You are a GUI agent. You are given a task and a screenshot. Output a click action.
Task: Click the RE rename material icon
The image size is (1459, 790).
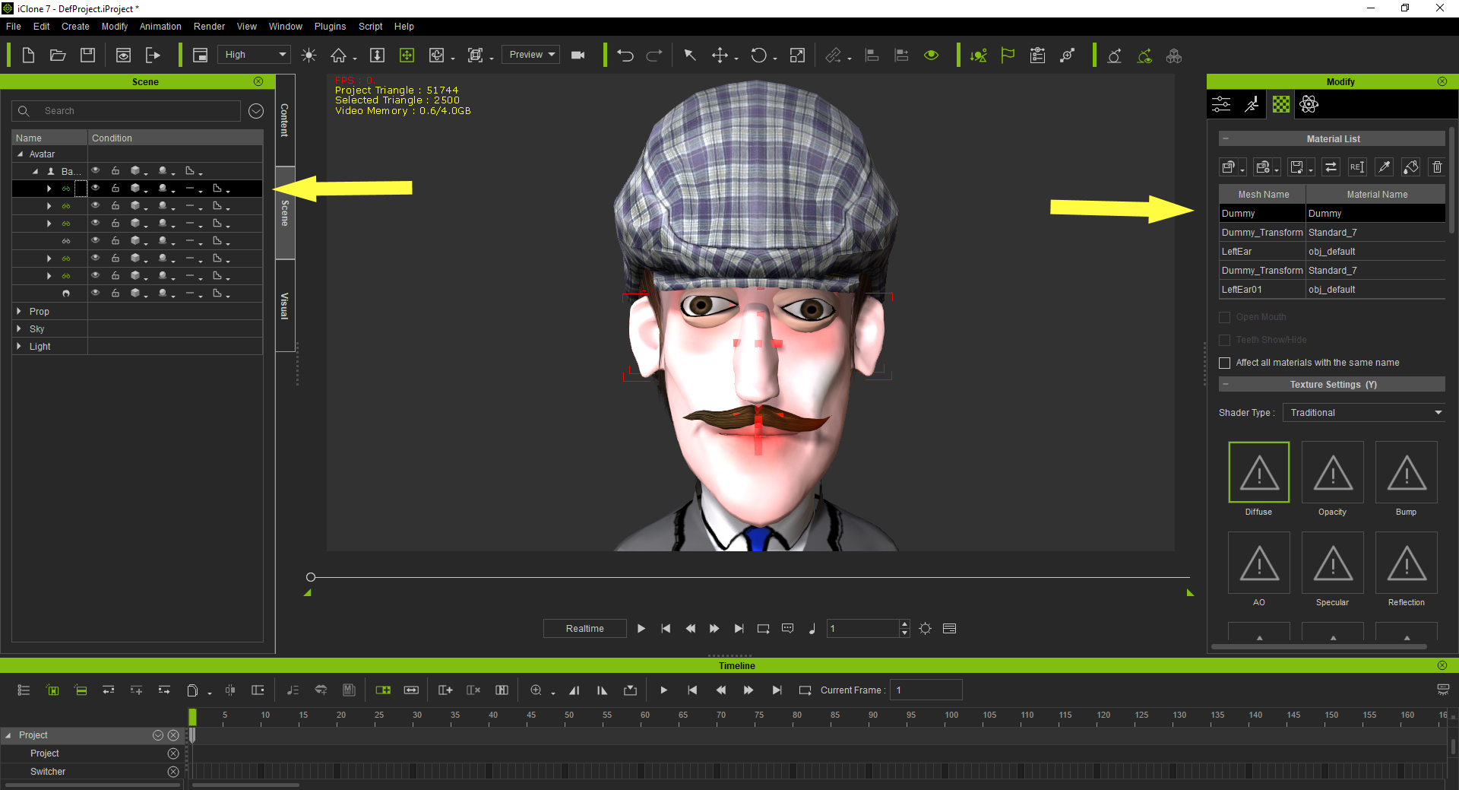tap(1357, 167)
